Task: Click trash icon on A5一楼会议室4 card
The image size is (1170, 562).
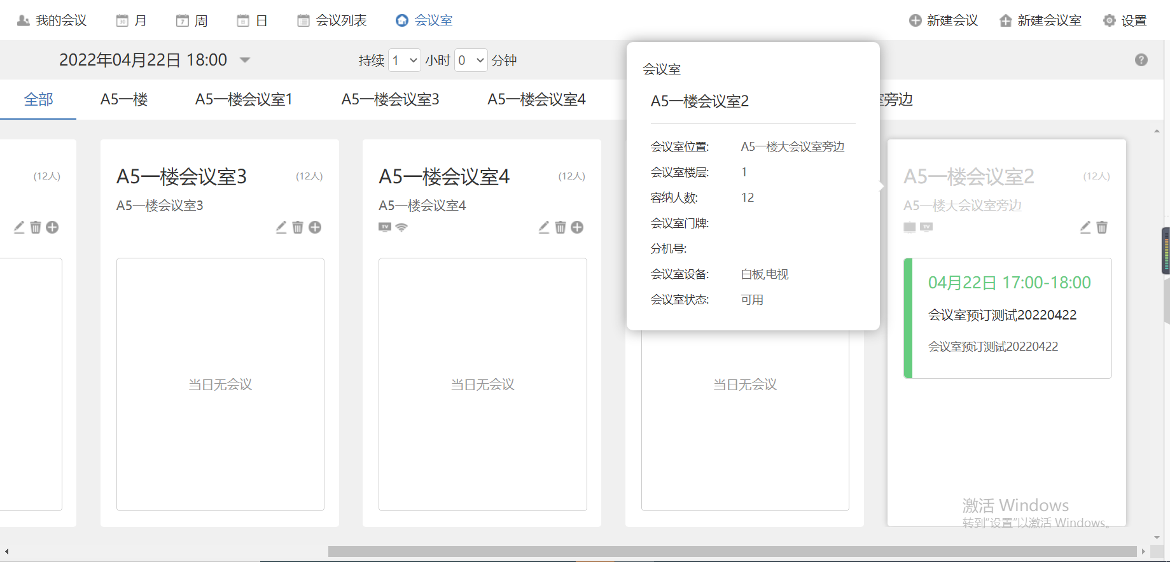Action: [x=561, y=227]
